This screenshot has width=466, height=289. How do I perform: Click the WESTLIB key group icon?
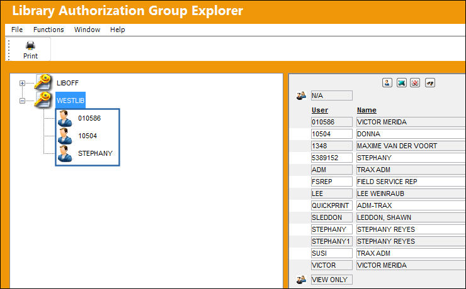click(43, 100)
